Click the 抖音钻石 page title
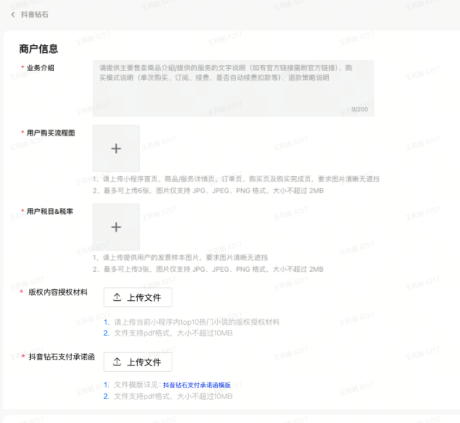Screen dimensions: 460x423 pyautogui.click(x=35, y=14)
